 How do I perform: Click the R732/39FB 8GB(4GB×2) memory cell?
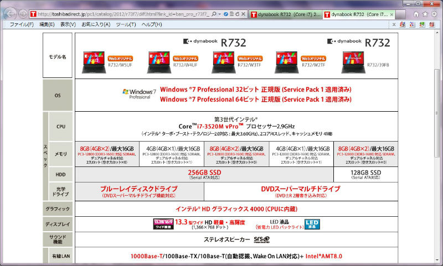pos(366,154)
